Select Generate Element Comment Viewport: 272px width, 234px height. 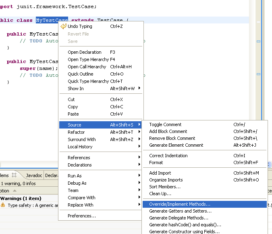(205, 145)
